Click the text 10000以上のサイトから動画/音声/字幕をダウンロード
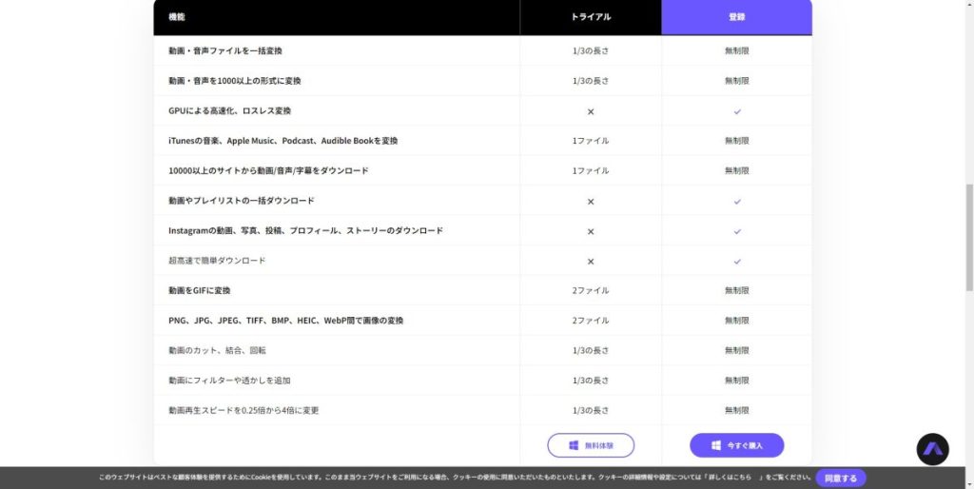 268,170
